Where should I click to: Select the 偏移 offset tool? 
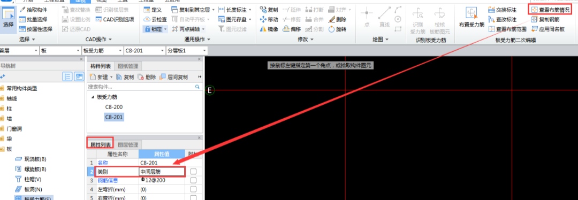(292, 29)
